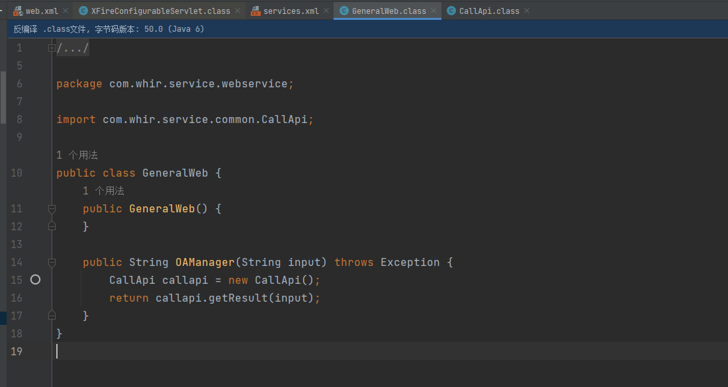This screenshot has width=728, height=387.
Task: Expand the folded comment block on line 1
Action: [x=52, y=48]
